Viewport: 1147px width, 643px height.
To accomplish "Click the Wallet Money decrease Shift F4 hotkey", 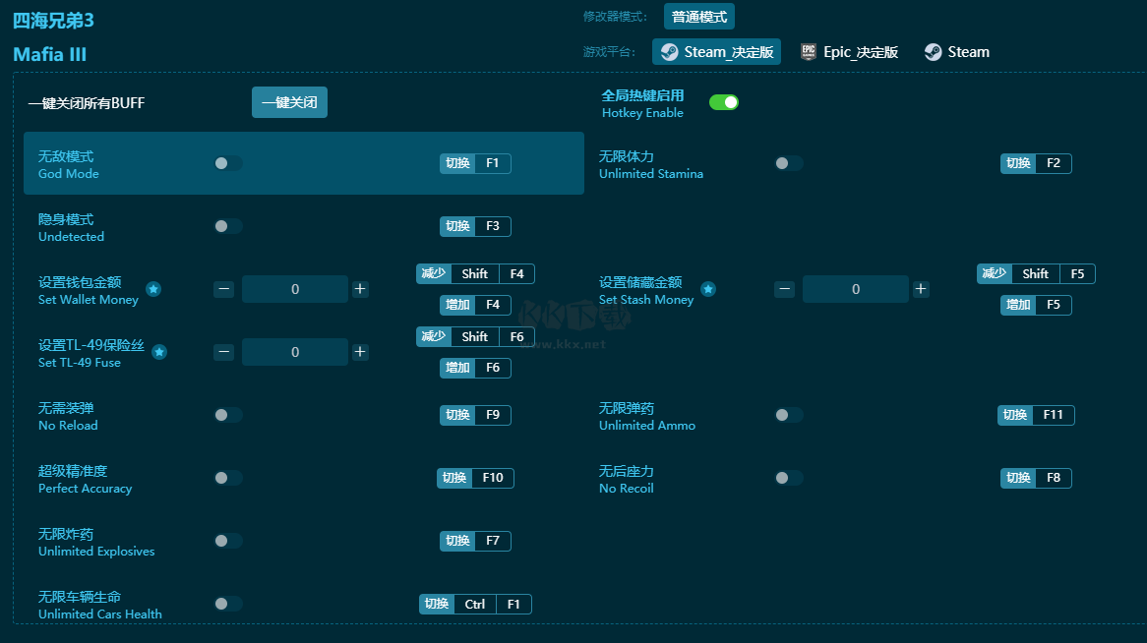I will coord(475,273).
